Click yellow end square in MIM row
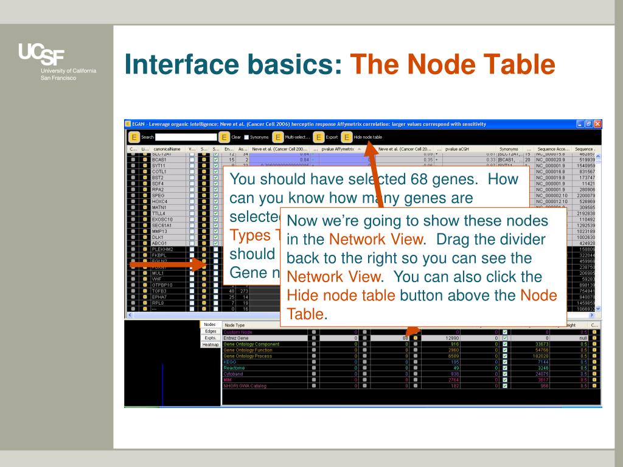This screenshot has width=623, height=467. tap(594, 379)
